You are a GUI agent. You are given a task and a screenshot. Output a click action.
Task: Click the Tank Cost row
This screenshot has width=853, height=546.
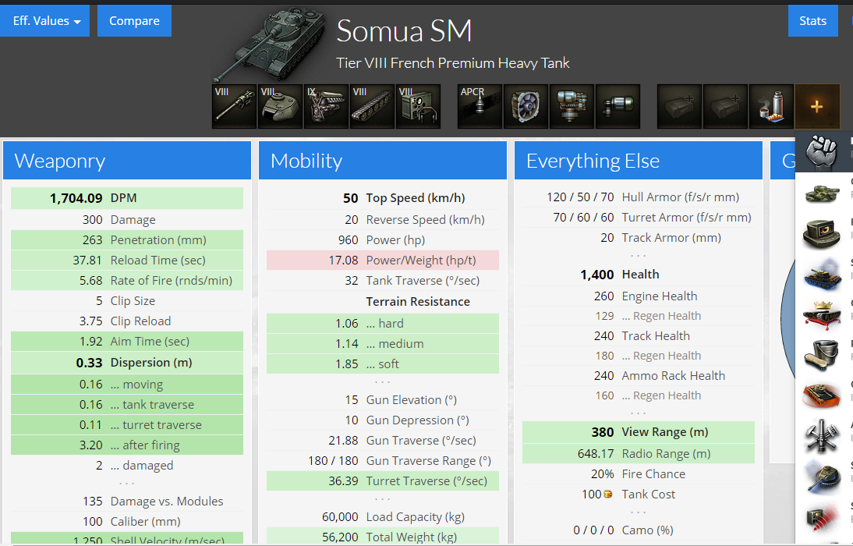click(638, 495)
